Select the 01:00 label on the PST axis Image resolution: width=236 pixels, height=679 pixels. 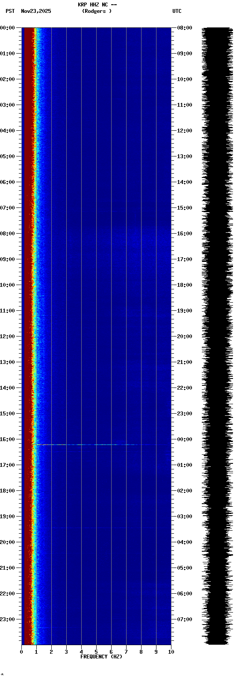point(7,54)
